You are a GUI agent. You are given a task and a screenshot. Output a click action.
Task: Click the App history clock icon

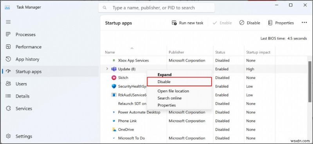(x=8, y=59)
